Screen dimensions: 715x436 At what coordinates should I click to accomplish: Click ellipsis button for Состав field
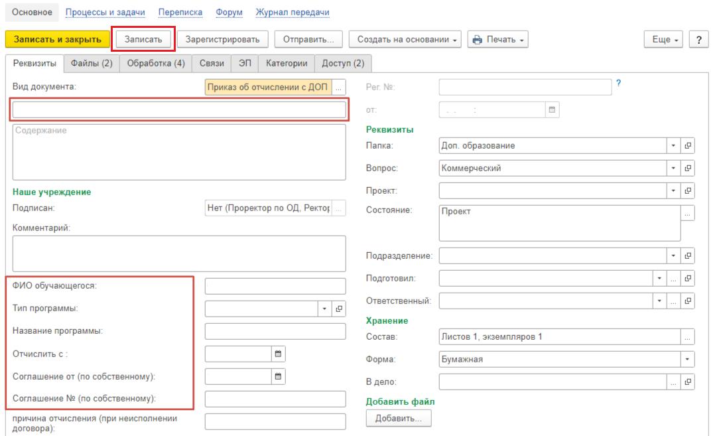point(688,336)
